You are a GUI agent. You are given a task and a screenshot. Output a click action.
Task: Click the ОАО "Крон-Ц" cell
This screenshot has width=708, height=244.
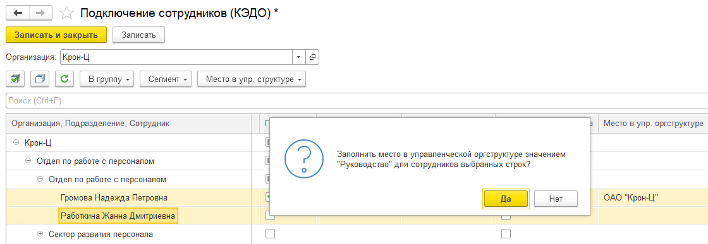click(x=653, y=197)
